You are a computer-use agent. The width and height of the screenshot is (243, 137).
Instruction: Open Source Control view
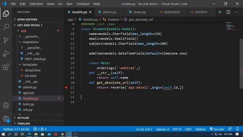click(x=6, y=40)
